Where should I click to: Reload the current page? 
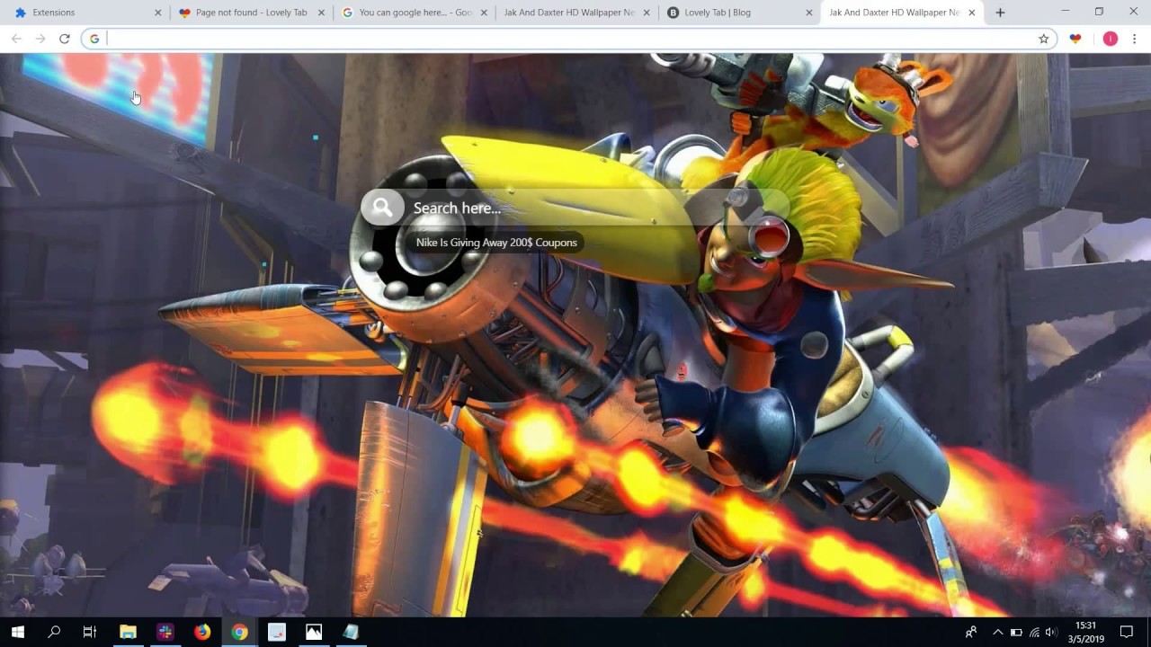65,39
